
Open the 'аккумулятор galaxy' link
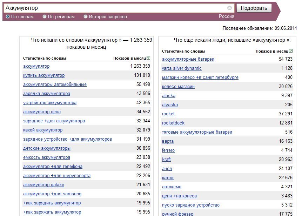(x=44, y=185)
